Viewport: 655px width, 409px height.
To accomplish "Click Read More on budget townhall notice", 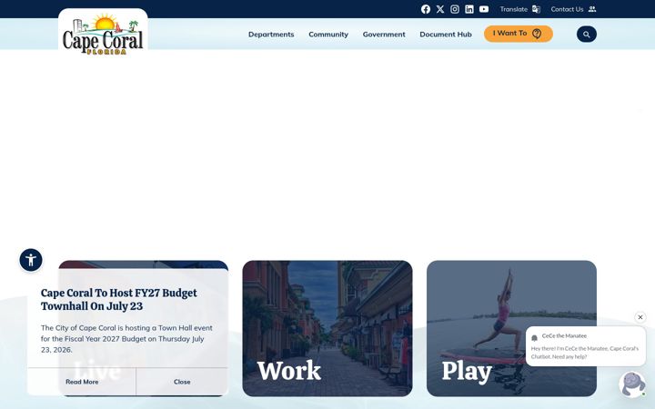I will coord(82,382).
